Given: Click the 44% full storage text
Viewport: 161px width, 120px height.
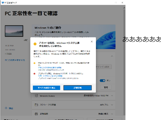Looking at the screenshot, I should (x=104, y=105).
